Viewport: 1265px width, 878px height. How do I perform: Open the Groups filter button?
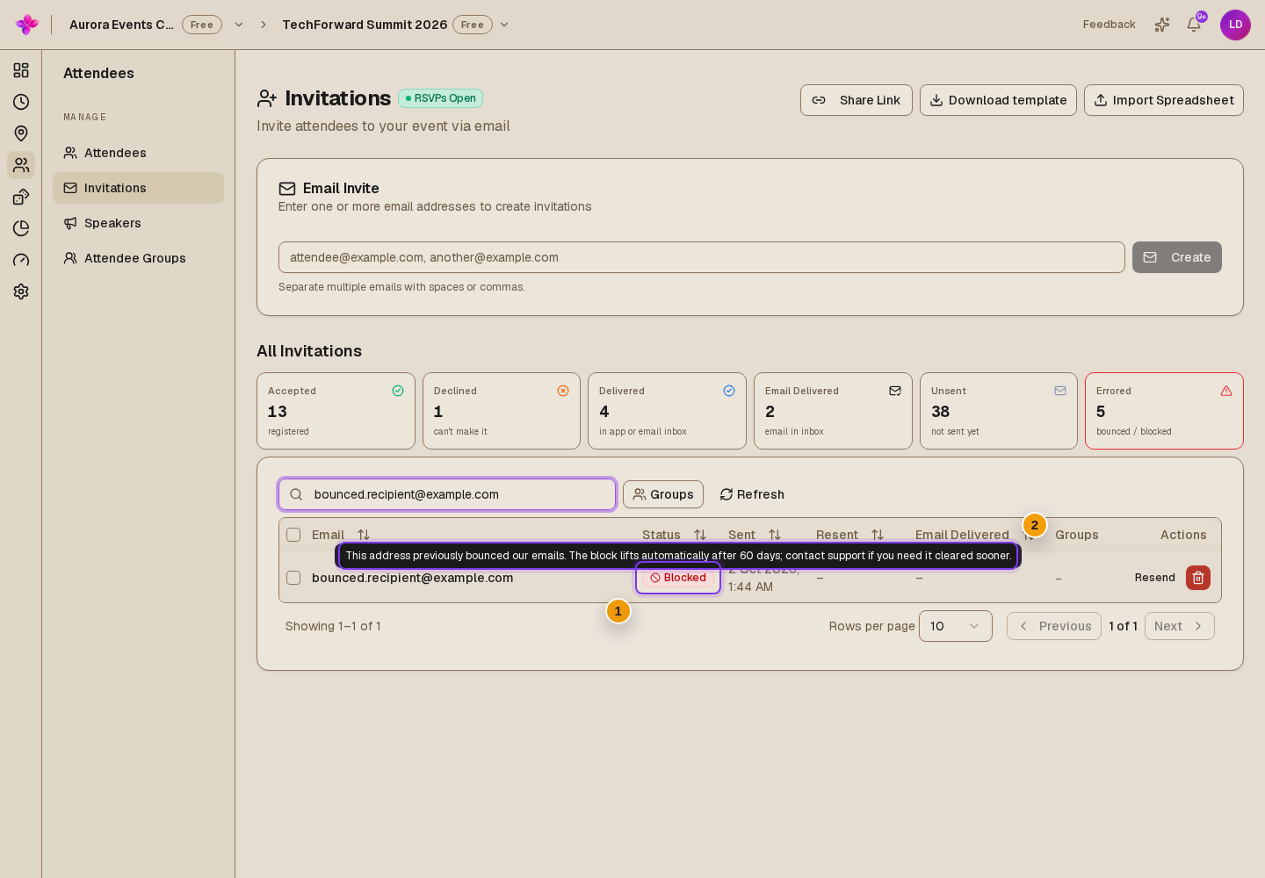(663, 494)
